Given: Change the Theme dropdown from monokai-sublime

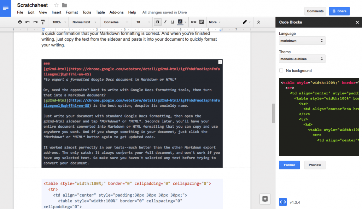Looking at the screenshot, I should (302, 59).
